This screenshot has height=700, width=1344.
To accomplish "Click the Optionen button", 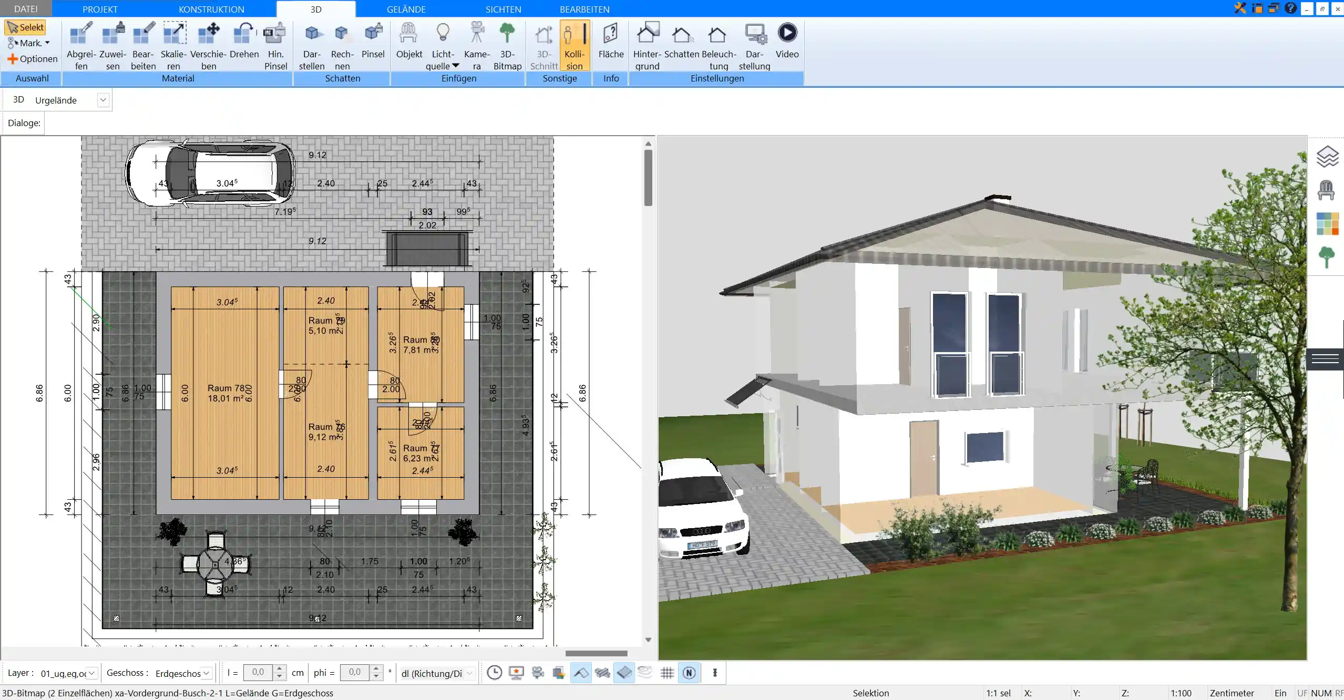I will tap(32, 59).
